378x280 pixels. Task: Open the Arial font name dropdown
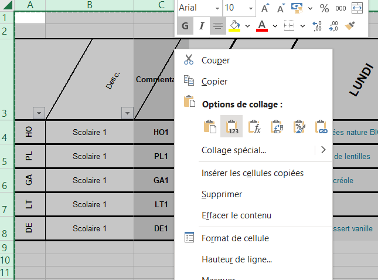coord(217,8)
